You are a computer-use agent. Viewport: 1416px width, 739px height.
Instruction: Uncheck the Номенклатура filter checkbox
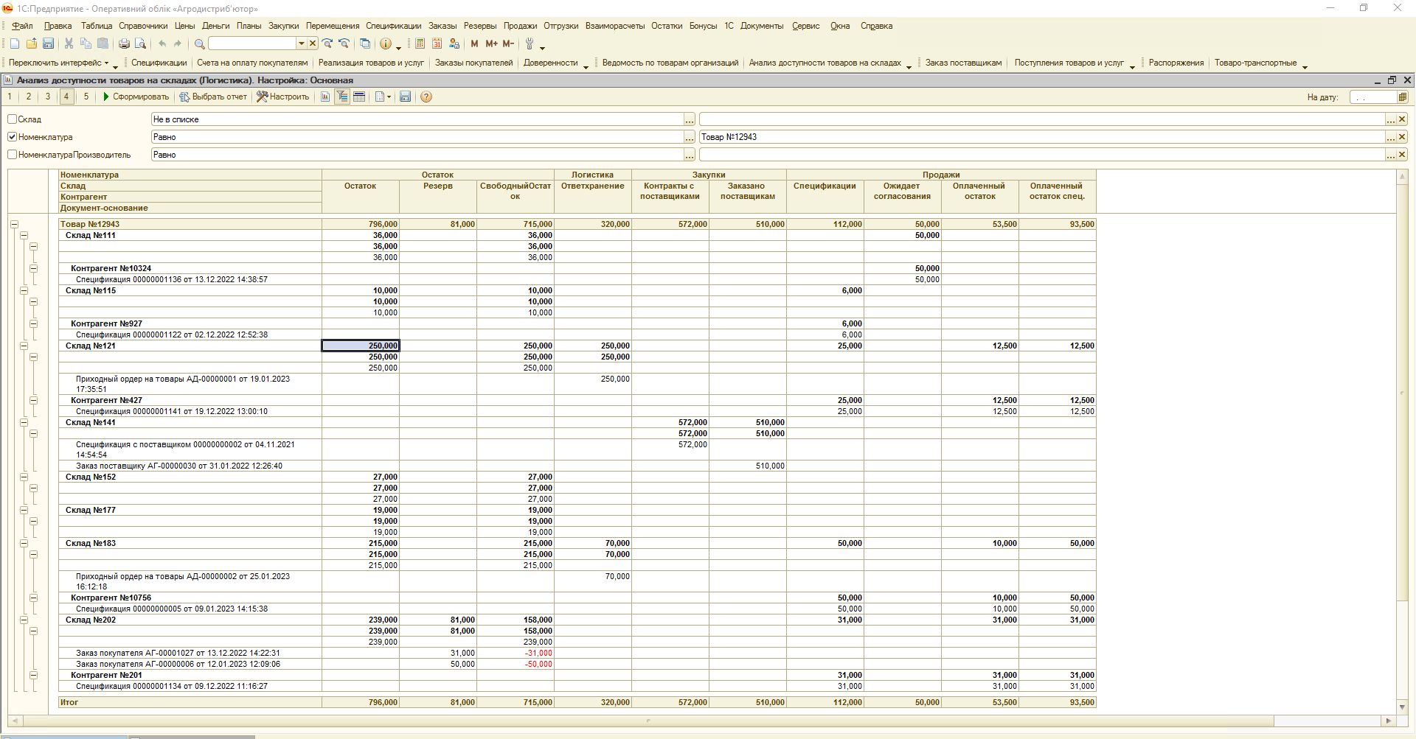(x=13, y=137)
